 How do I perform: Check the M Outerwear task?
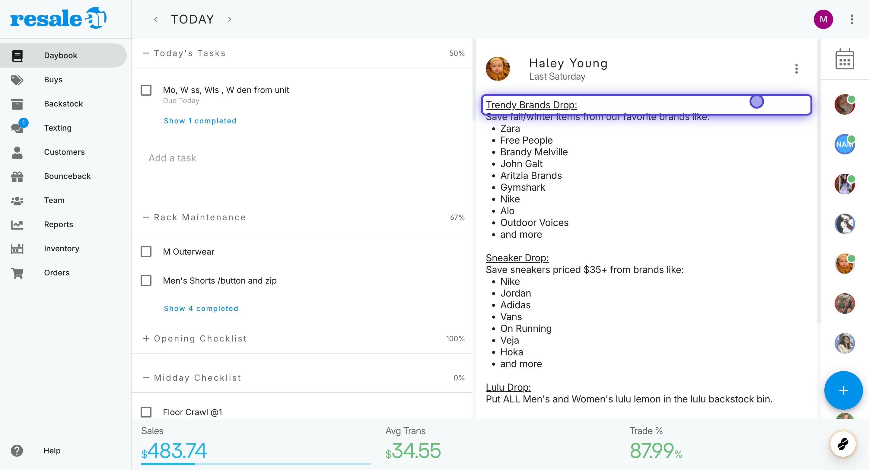click(146, 252)
